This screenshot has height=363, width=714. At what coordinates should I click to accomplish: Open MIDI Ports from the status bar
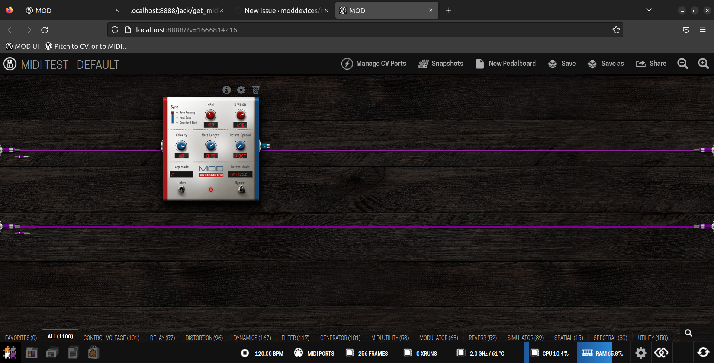click(x=314, y=353)
